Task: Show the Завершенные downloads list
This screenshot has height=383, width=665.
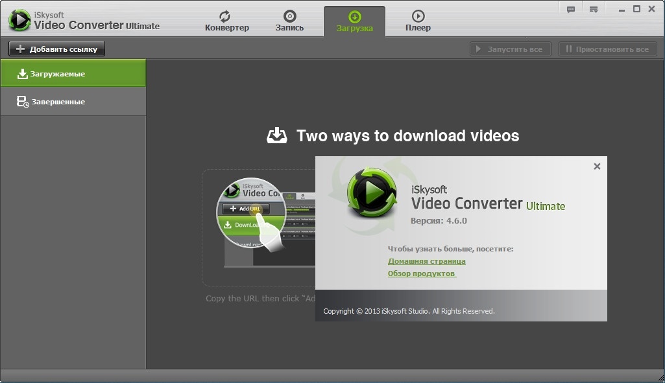Action: point(73,102)
